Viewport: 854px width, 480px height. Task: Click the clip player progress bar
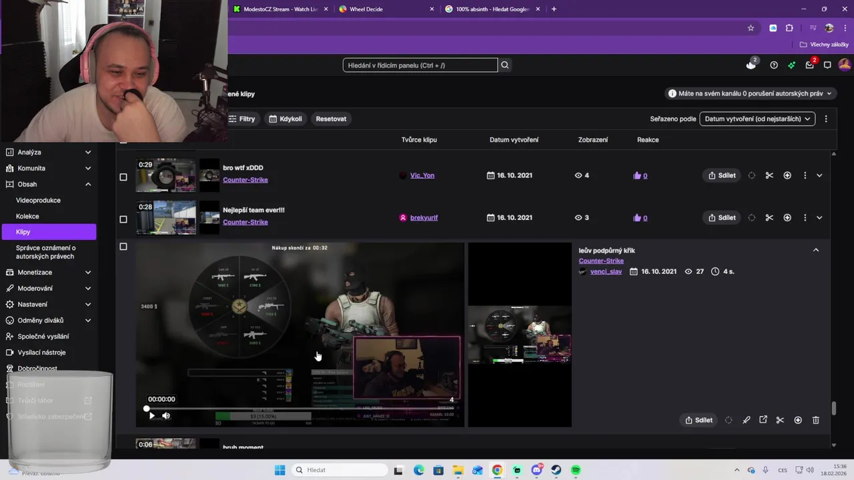[300, 408]
